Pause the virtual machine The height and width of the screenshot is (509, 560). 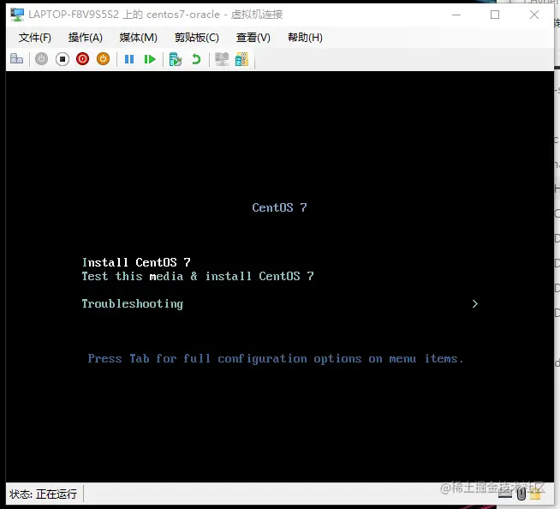click(x=129, y=59)
